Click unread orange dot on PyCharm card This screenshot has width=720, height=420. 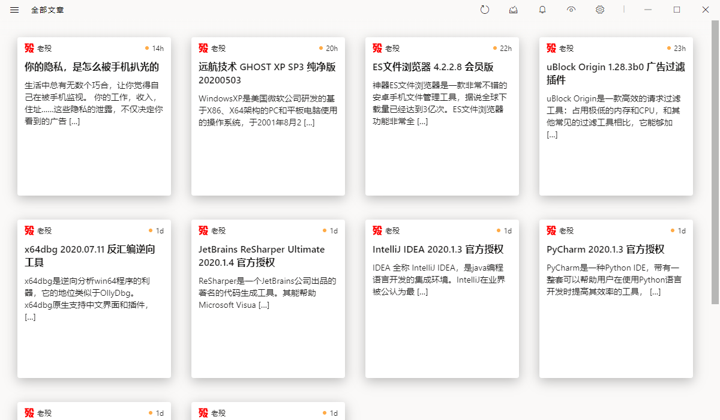pos(673,230)
